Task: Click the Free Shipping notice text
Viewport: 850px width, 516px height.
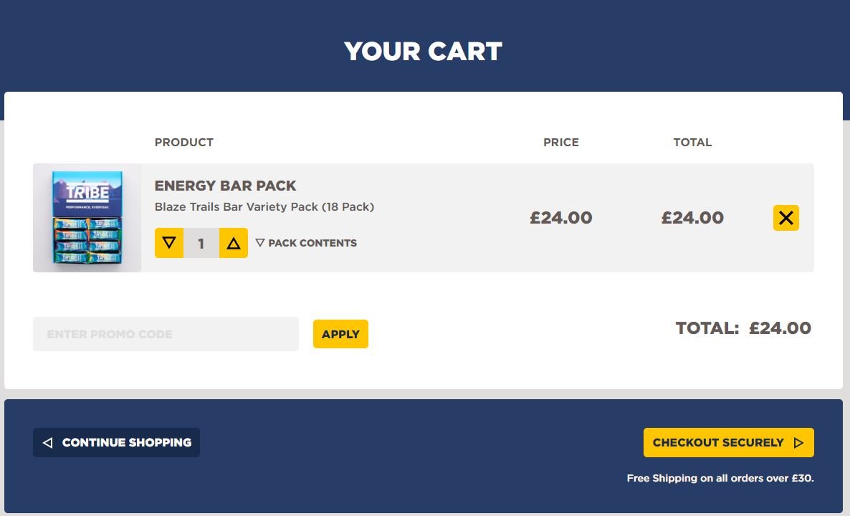Action: tap(720, 478)
